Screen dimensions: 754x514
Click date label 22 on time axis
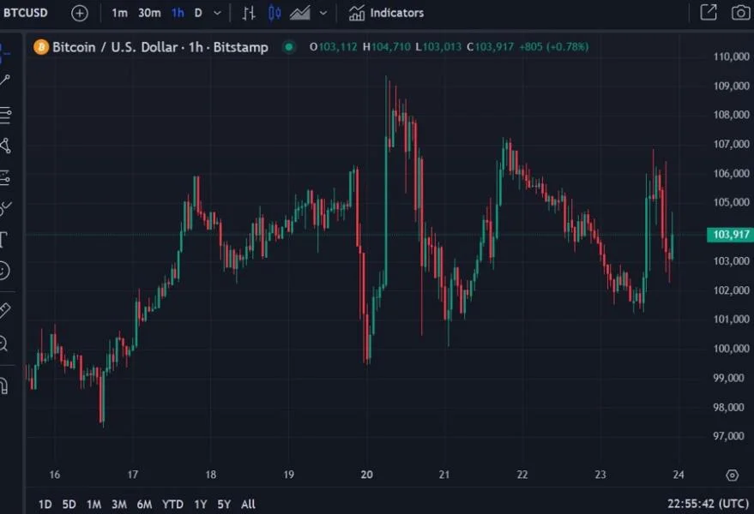522,475
